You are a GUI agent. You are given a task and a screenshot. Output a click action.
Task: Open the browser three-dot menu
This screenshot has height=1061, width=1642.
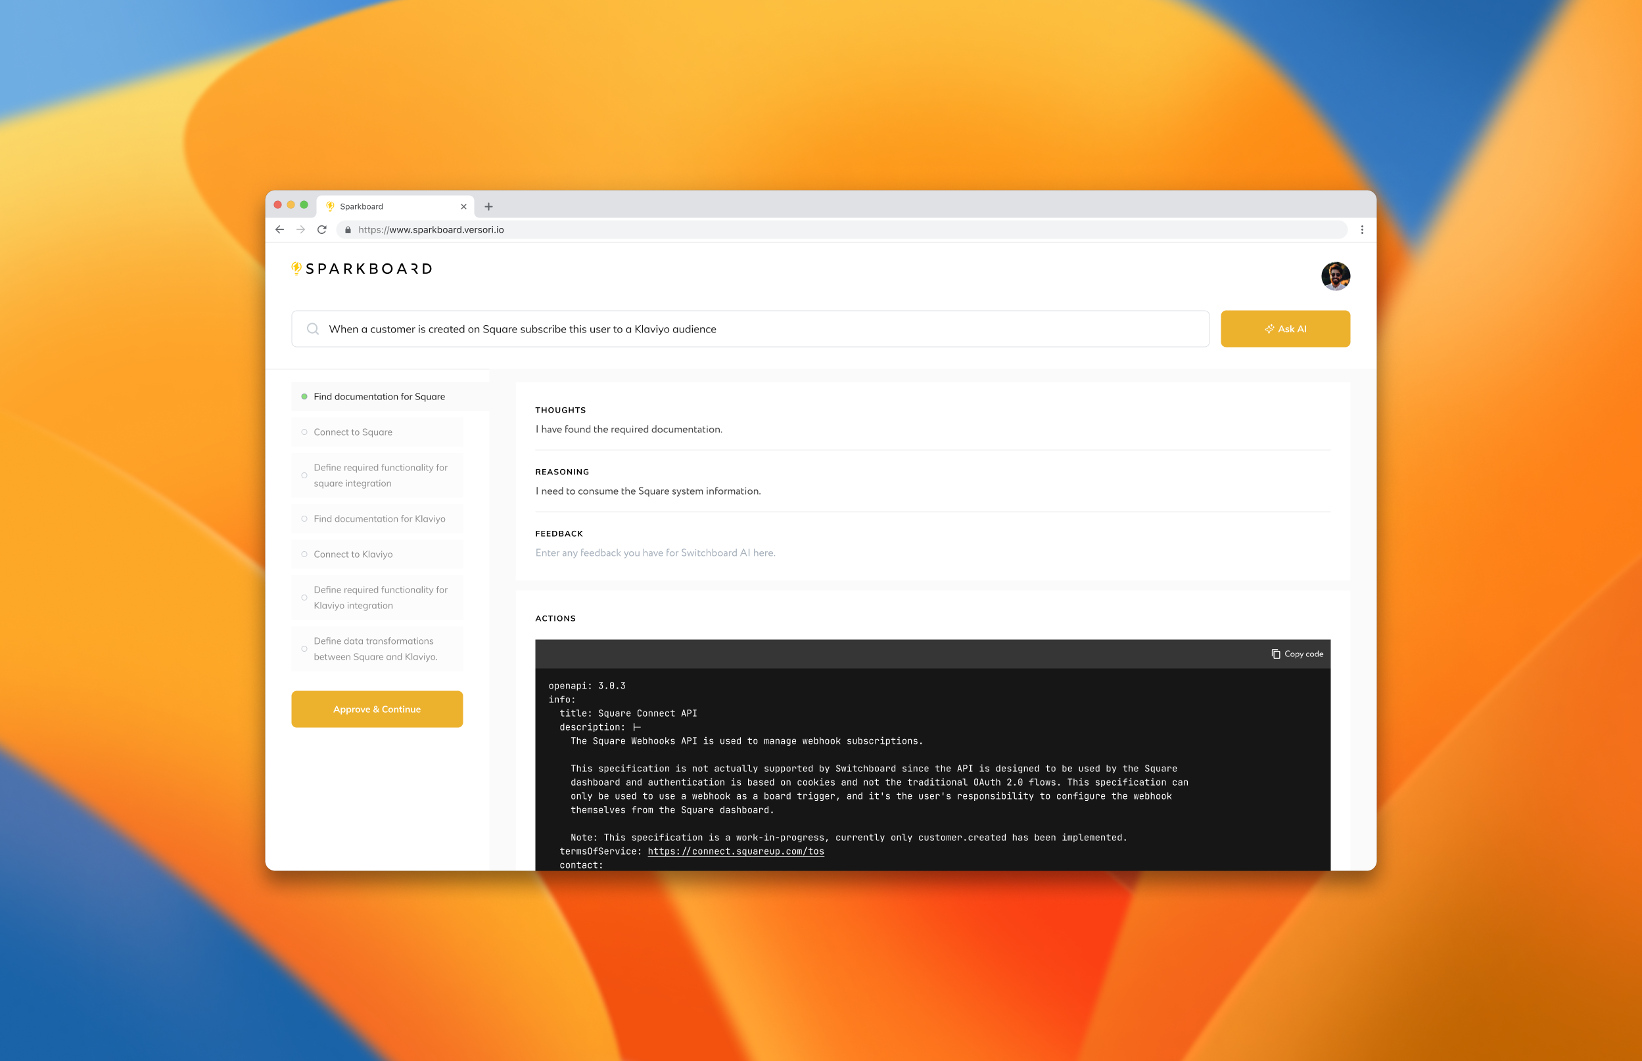coord(1362,229)
